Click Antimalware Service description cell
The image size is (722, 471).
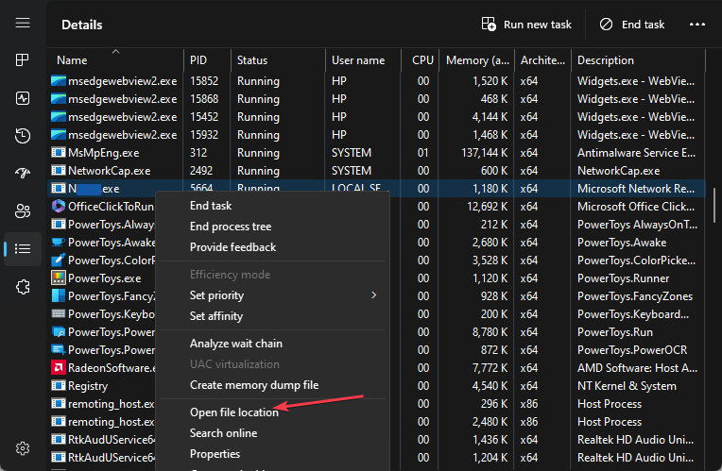pos(636,153)
